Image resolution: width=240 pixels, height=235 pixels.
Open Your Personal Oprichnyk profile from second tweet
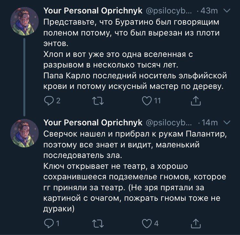click(93, 122)
